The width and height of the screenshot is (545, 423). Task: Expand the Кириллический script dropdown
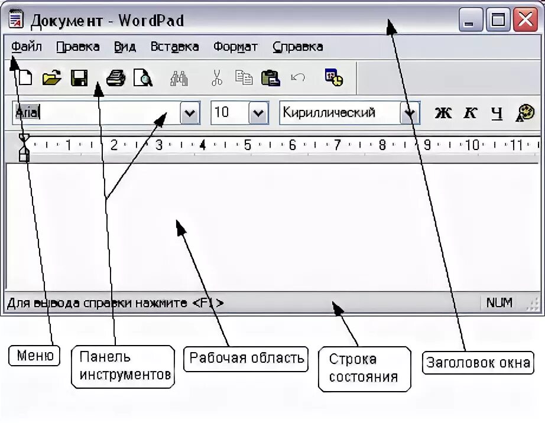[x=410, y=113]
